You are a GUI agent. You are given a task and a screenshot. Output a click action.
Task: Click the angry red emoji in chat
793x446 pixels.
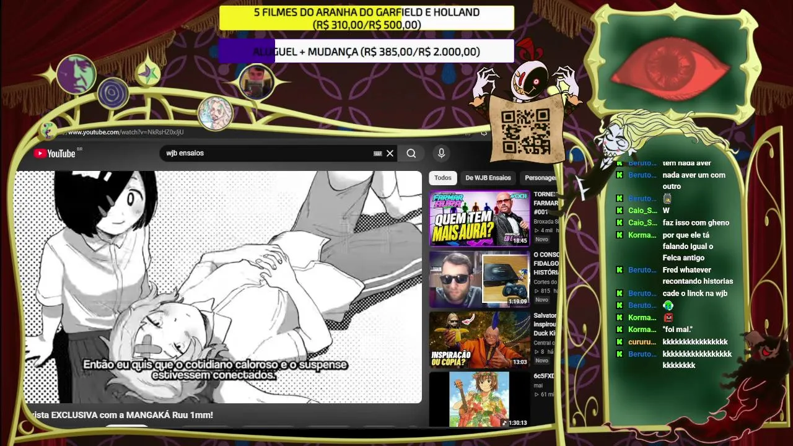click(668, 318)
